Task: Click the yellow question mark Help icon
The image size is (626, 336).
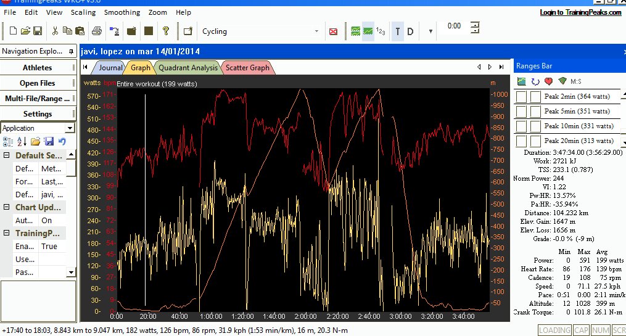Action: [166, 31]
